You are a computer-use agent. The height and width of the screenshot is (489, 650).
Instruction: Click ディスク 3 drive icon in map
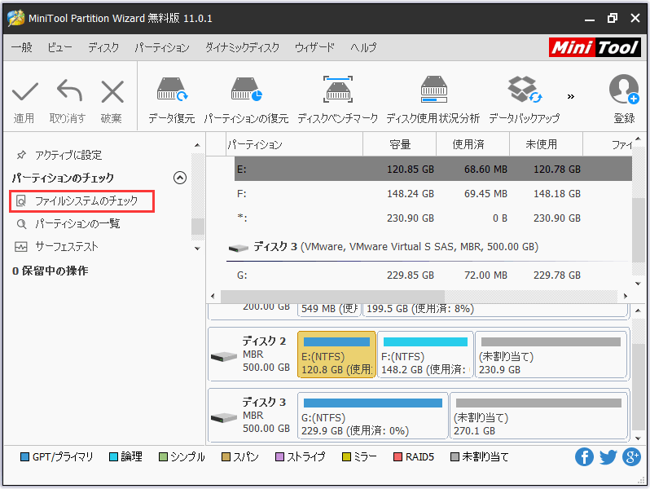pyautogui.click(x=224, y=417)
